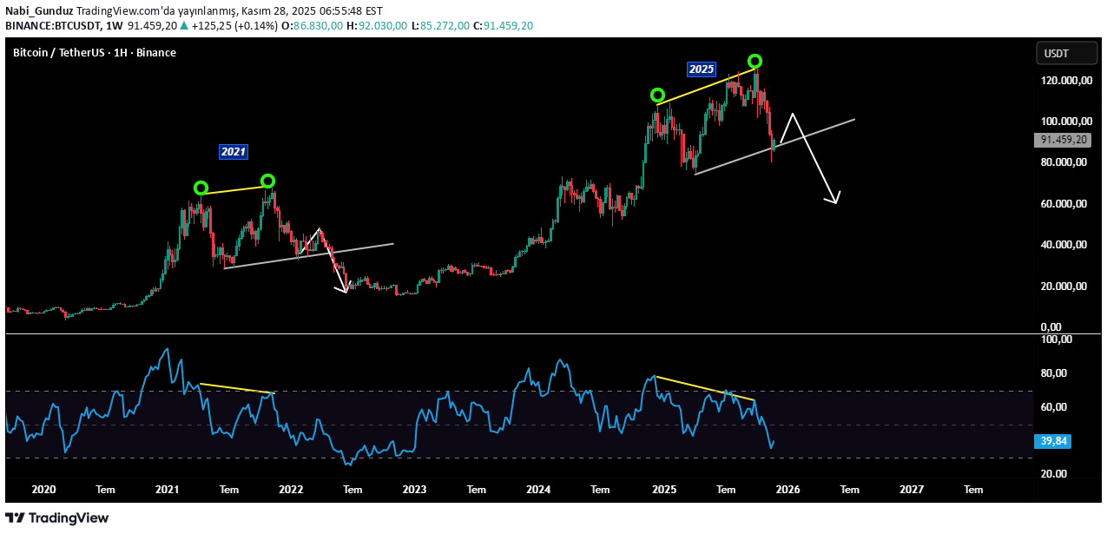This screenshot has height=534, width=1107.
Task: Click the Bitcoin / TetherUS chart title
Action: pyautogui.click(x=94, y=53)
